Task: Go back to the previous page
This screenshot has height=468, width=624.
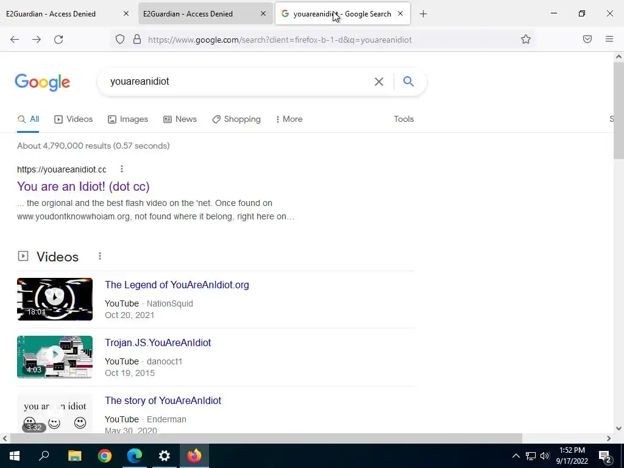Action: tap(15, 40)
